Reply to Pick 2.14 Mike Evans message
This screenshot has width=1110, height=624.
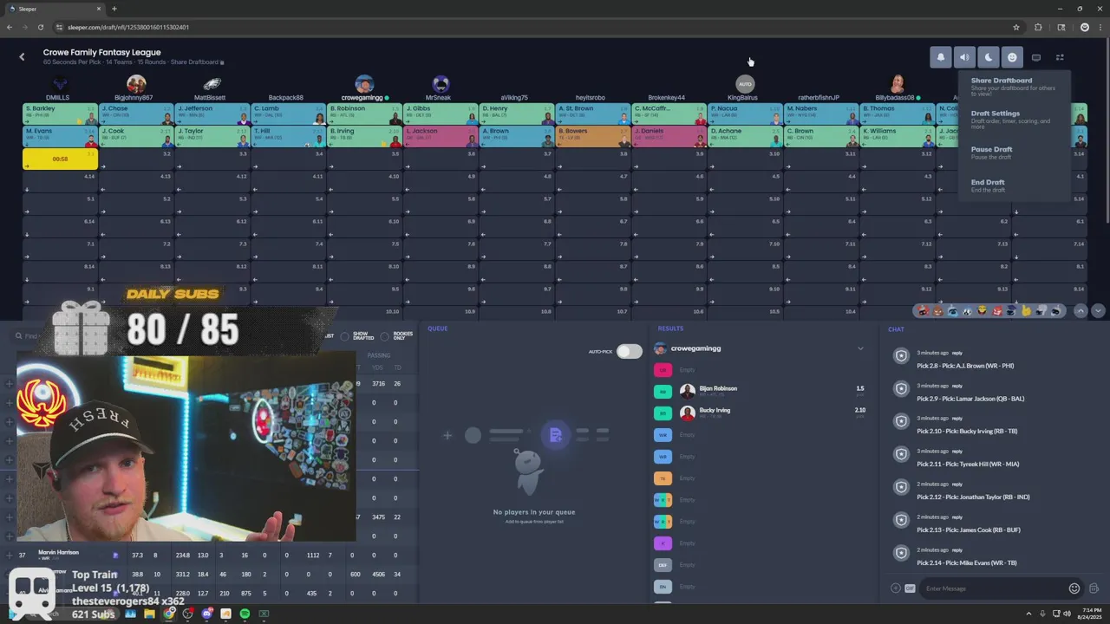[957, 550]
